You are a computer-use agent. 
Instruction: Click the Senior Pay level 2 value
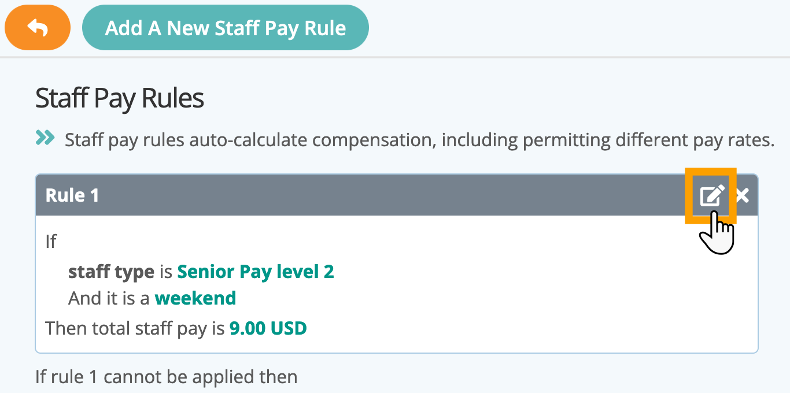click(x=256, y=271)
